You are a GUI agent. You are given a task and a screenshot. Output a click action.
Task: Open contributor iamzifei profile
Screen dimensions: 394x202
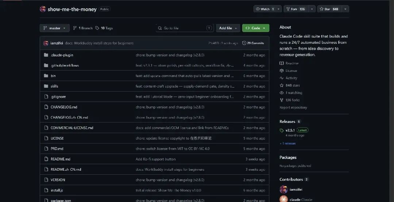(x=296, y=190)
